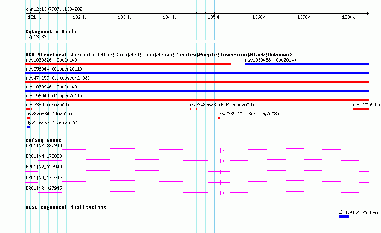
Task: Click the exon arrow on ERC1|NR_027946 transcript
Action: click(222, 193)
